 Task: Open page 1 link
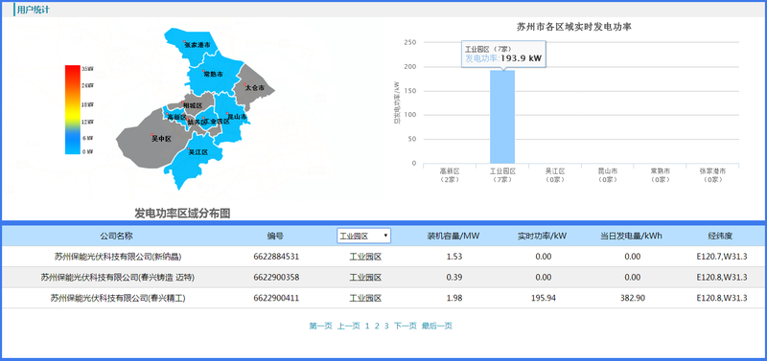pyautogui.click(x=367, y=326)
